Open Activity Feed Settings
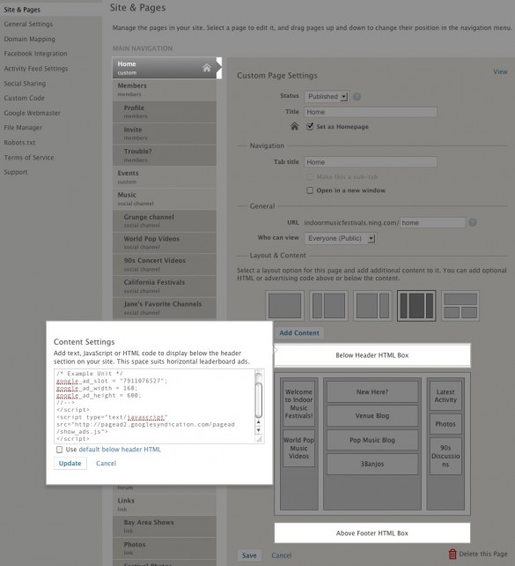 tap(36, 69)
